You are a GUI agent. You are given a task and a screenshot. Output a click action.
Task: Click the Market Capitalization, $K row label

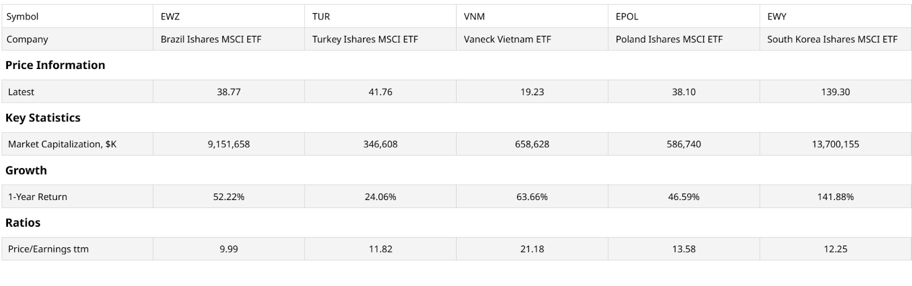pyautogui.click(x=62, y=144)
